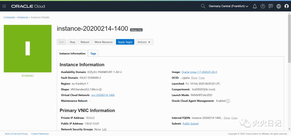The width and height of the screenshot is (291, 136).
Task: Show info for Oracle Cloud Agent Management
Action: [x=228, y=101]
